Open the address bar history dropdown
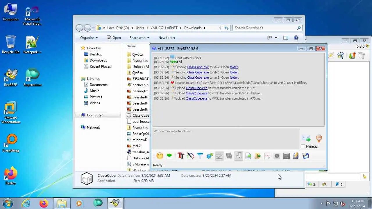Screen dimensions: 372x209 click(x=220, y=28)
